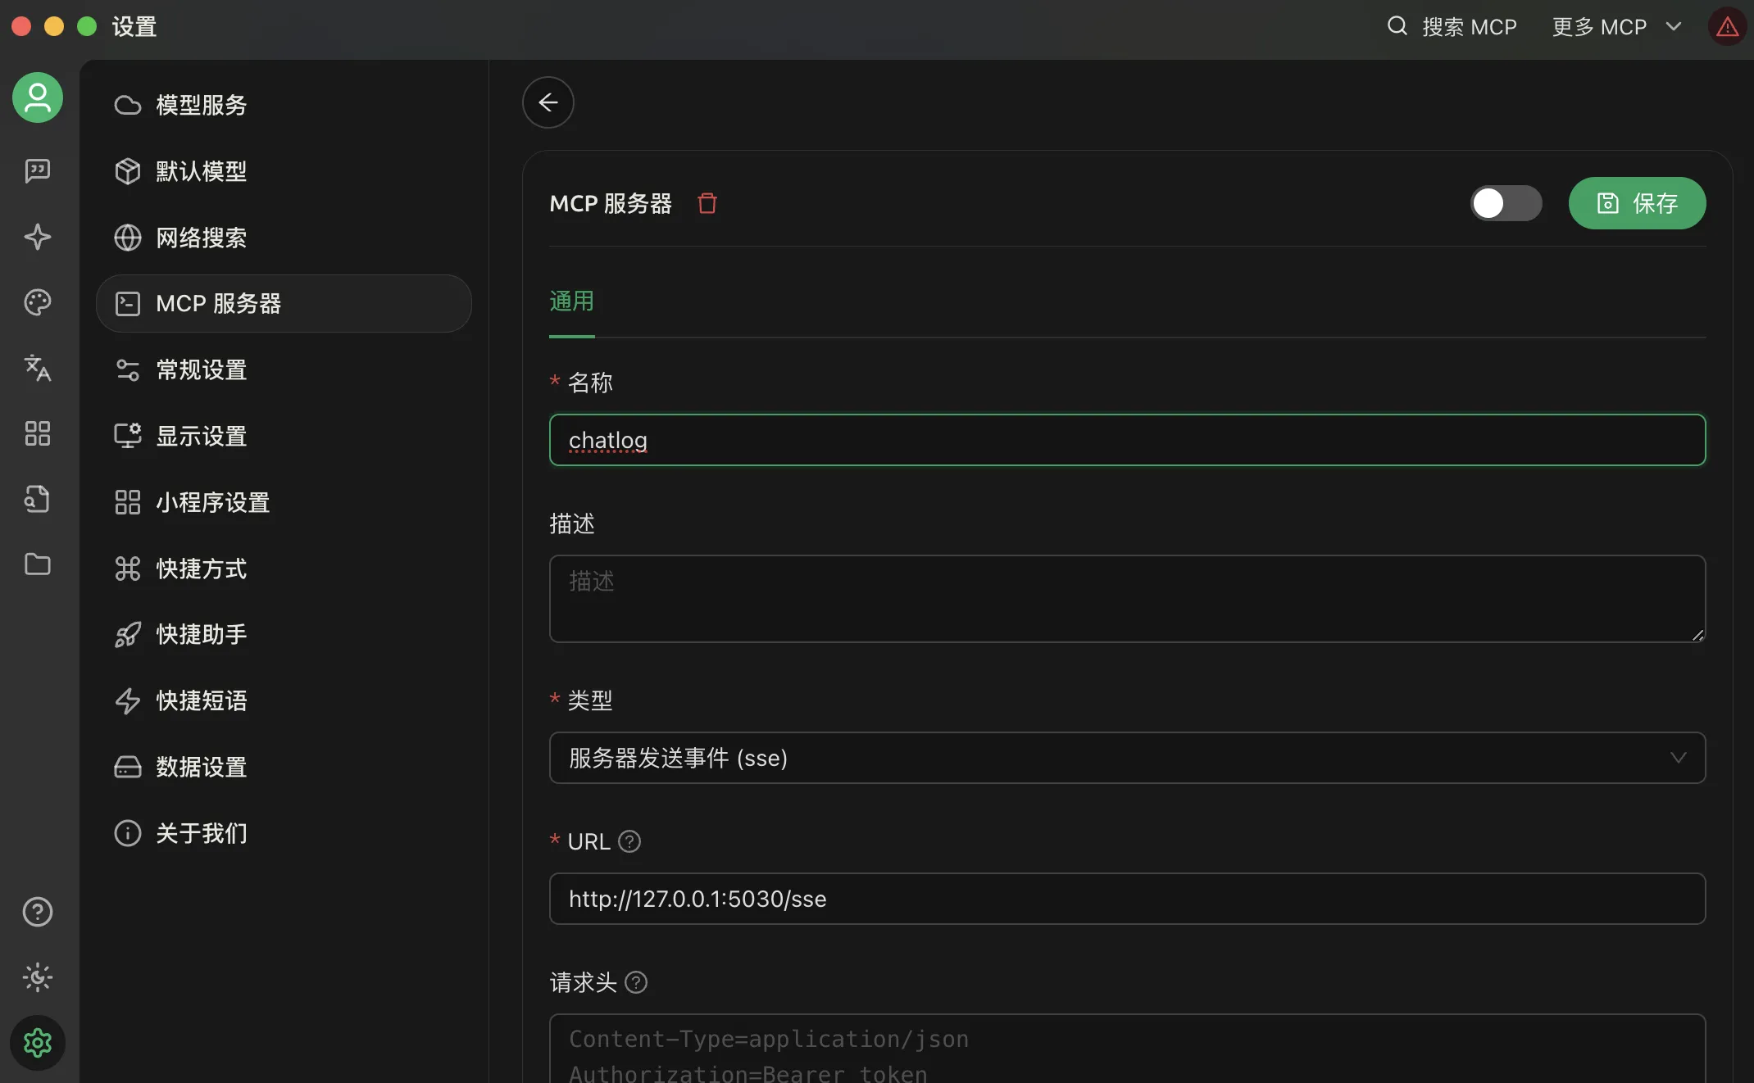Open the paintings palette icon

point(36,302)
